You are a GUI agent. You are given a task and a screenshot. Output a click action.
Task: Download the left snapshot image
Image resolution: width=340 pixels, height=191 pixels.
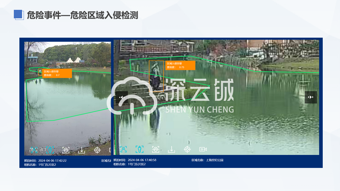(x=82, y=150)
